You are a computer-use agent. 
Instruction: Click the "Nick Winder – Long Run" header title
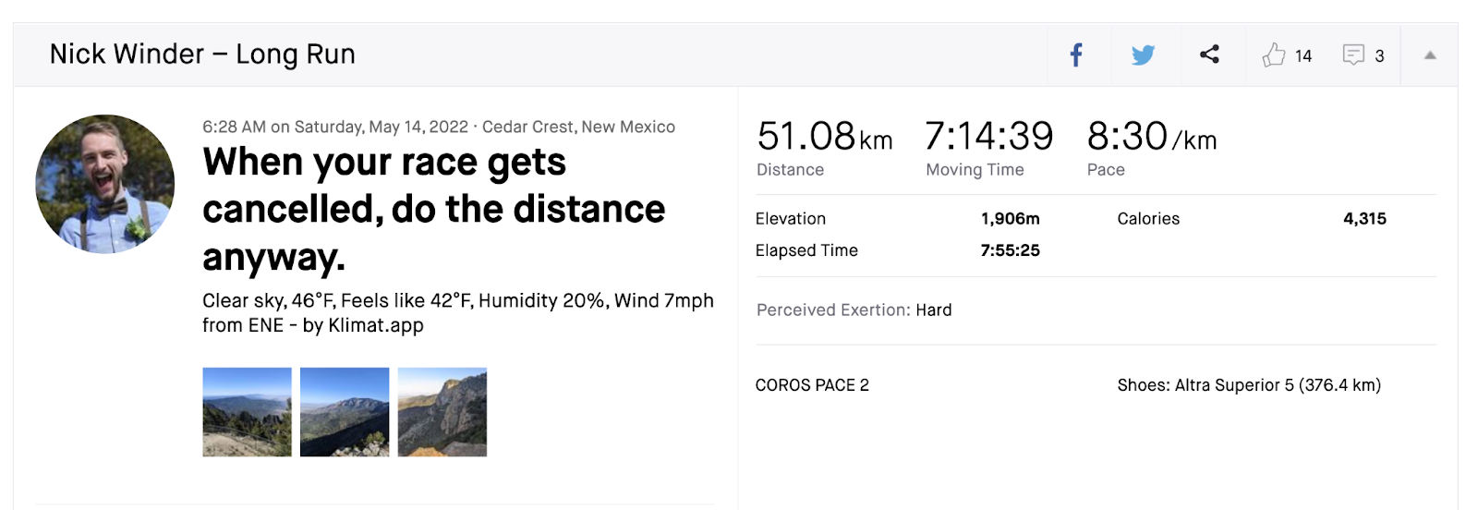(202, 55)
